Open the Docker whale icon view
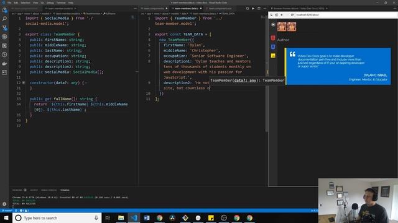The image size is (398, 223). [x=4, y=63]
